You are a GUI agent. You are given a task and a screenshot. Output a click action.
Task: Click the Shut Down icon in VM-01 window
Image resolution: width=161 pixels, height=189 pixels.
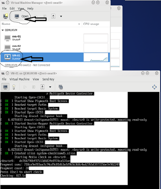[42, 87]
